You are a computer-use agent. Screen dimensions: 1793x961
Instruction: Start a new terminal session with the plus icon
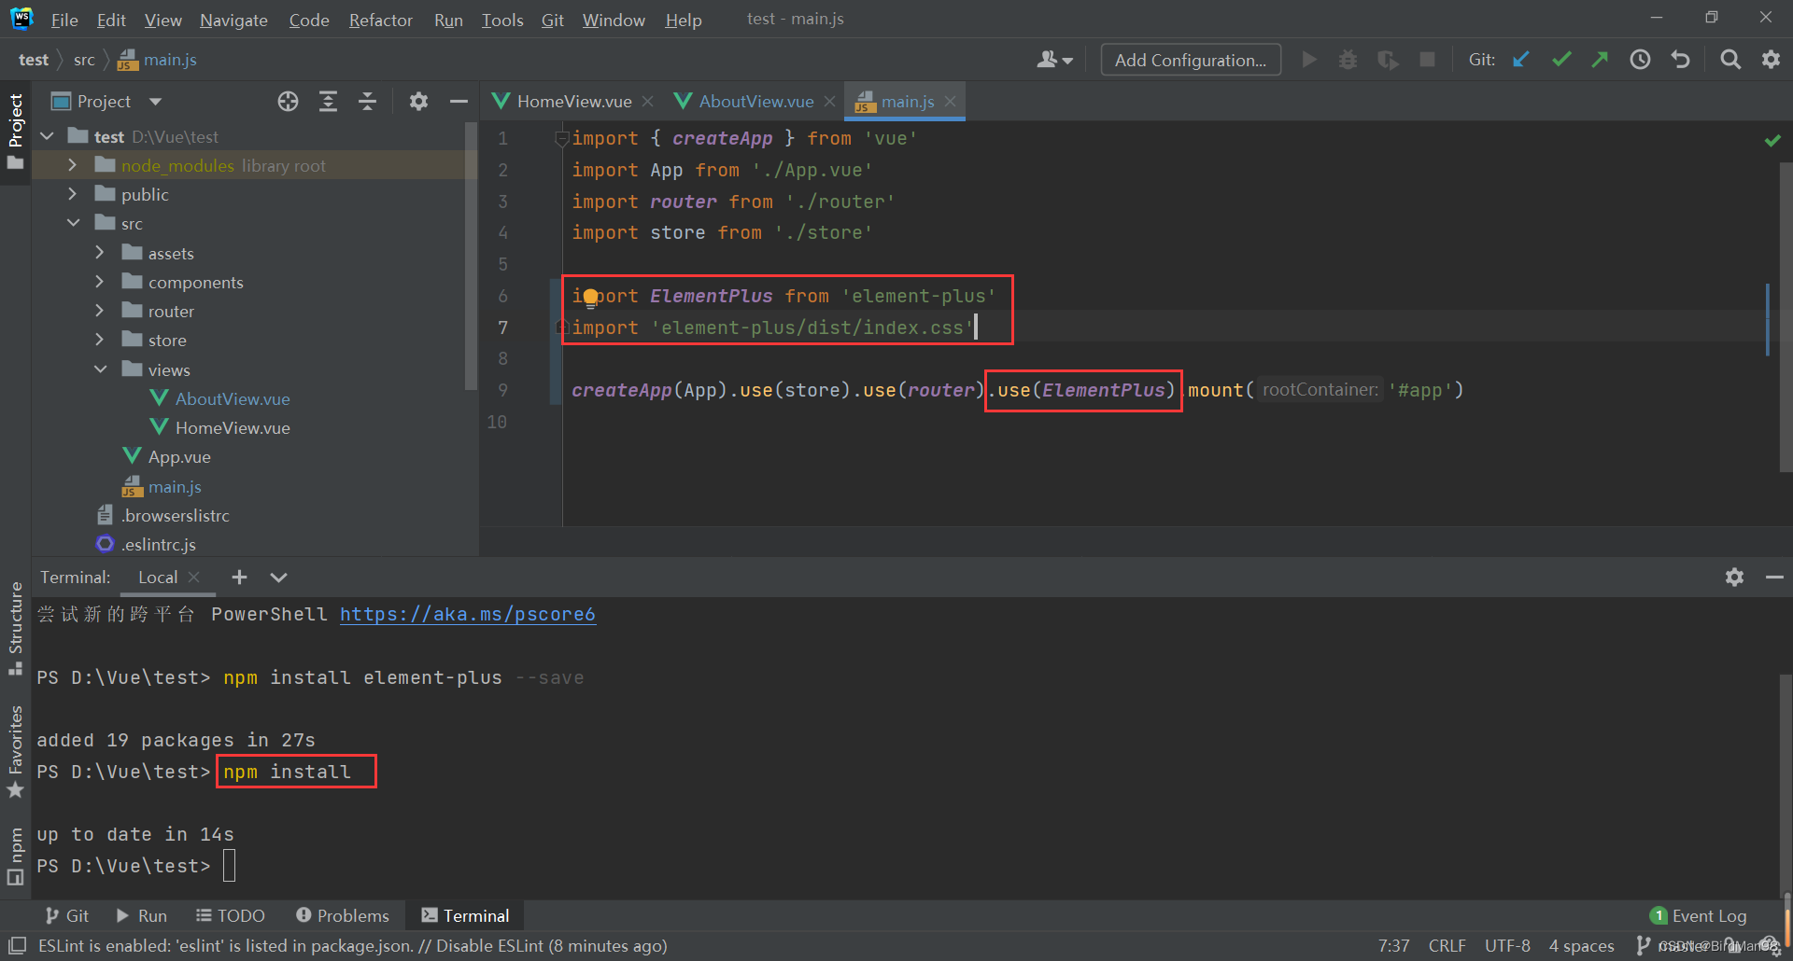[x=239, y=577]
